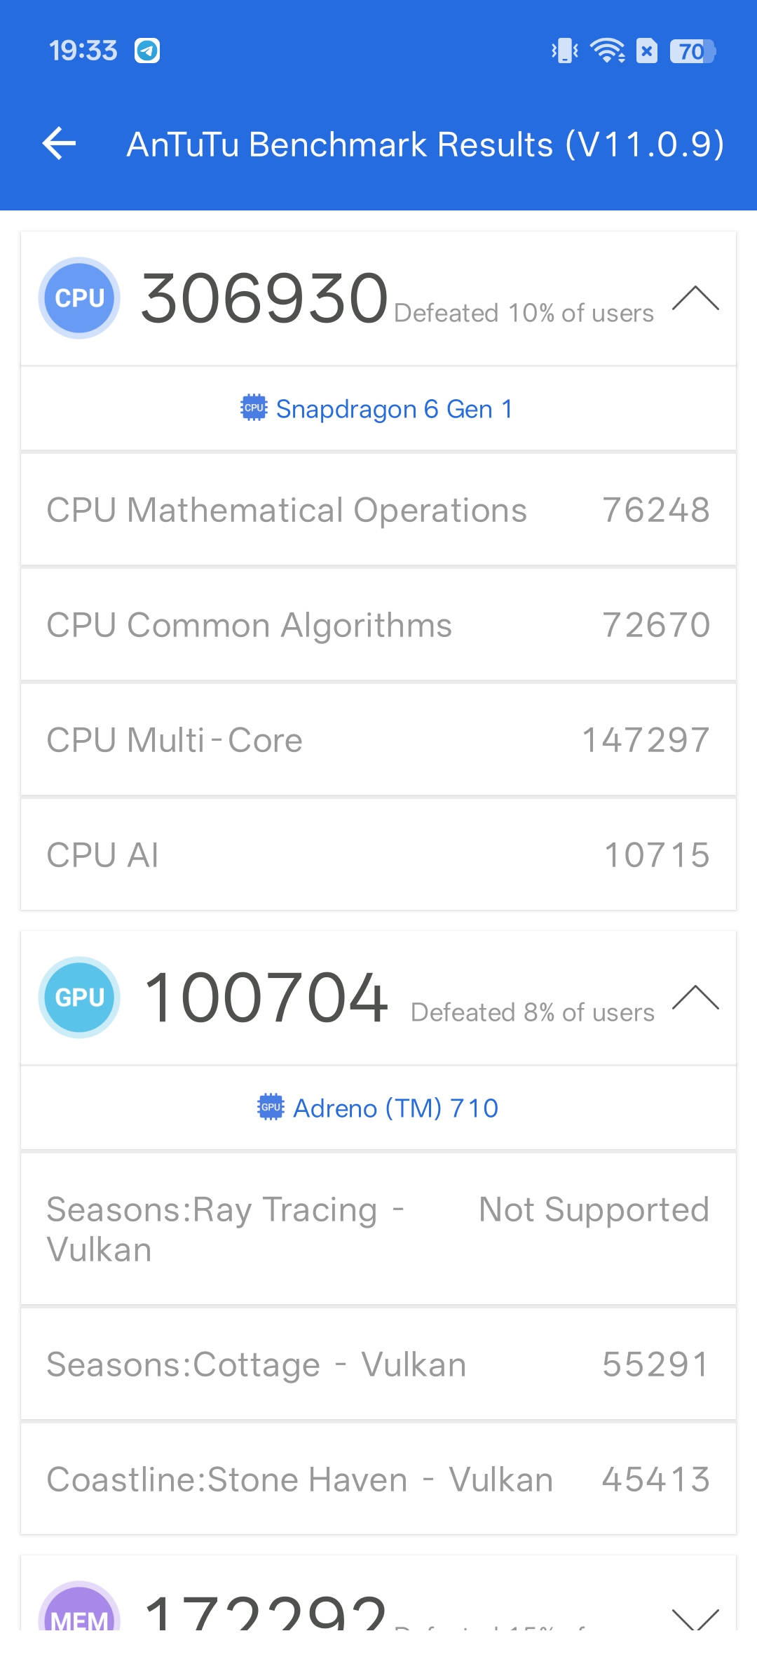This screenshot has height=1664, width=757.
Task: Select the CPU Multi-Core result row
Action: click(378, 740)
